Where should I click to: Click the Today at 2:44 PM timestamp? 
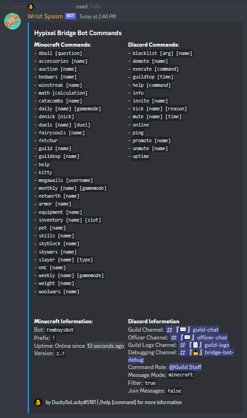[x=98, y=17]
